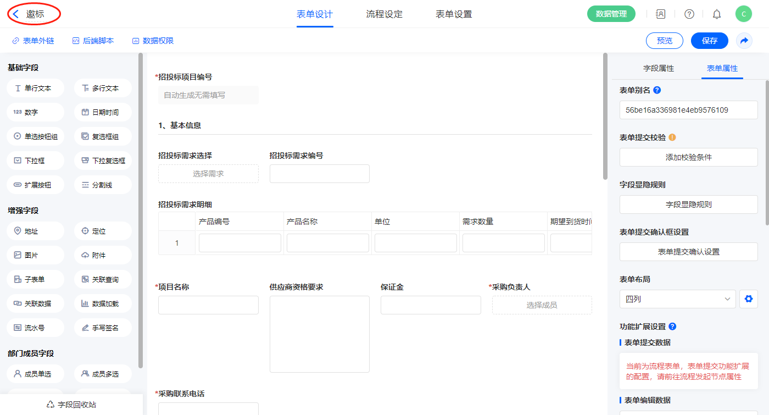Click the 保存 button
The height and width of the screenshot is (415, 769).
click(x=709, y=41)
